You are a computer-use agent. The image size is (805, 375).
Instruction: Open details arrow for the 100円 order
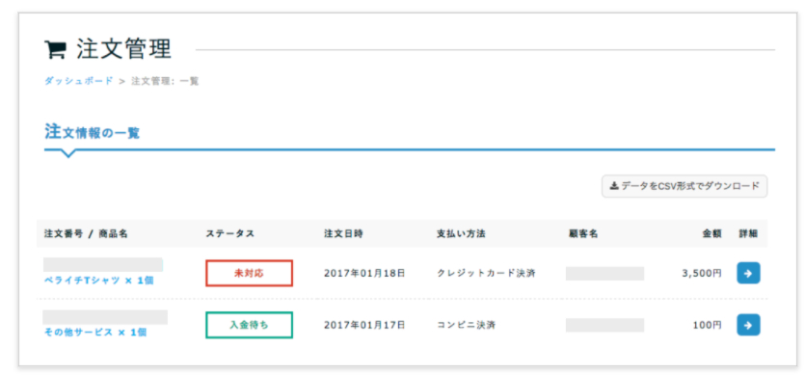[x=748, y=325]
